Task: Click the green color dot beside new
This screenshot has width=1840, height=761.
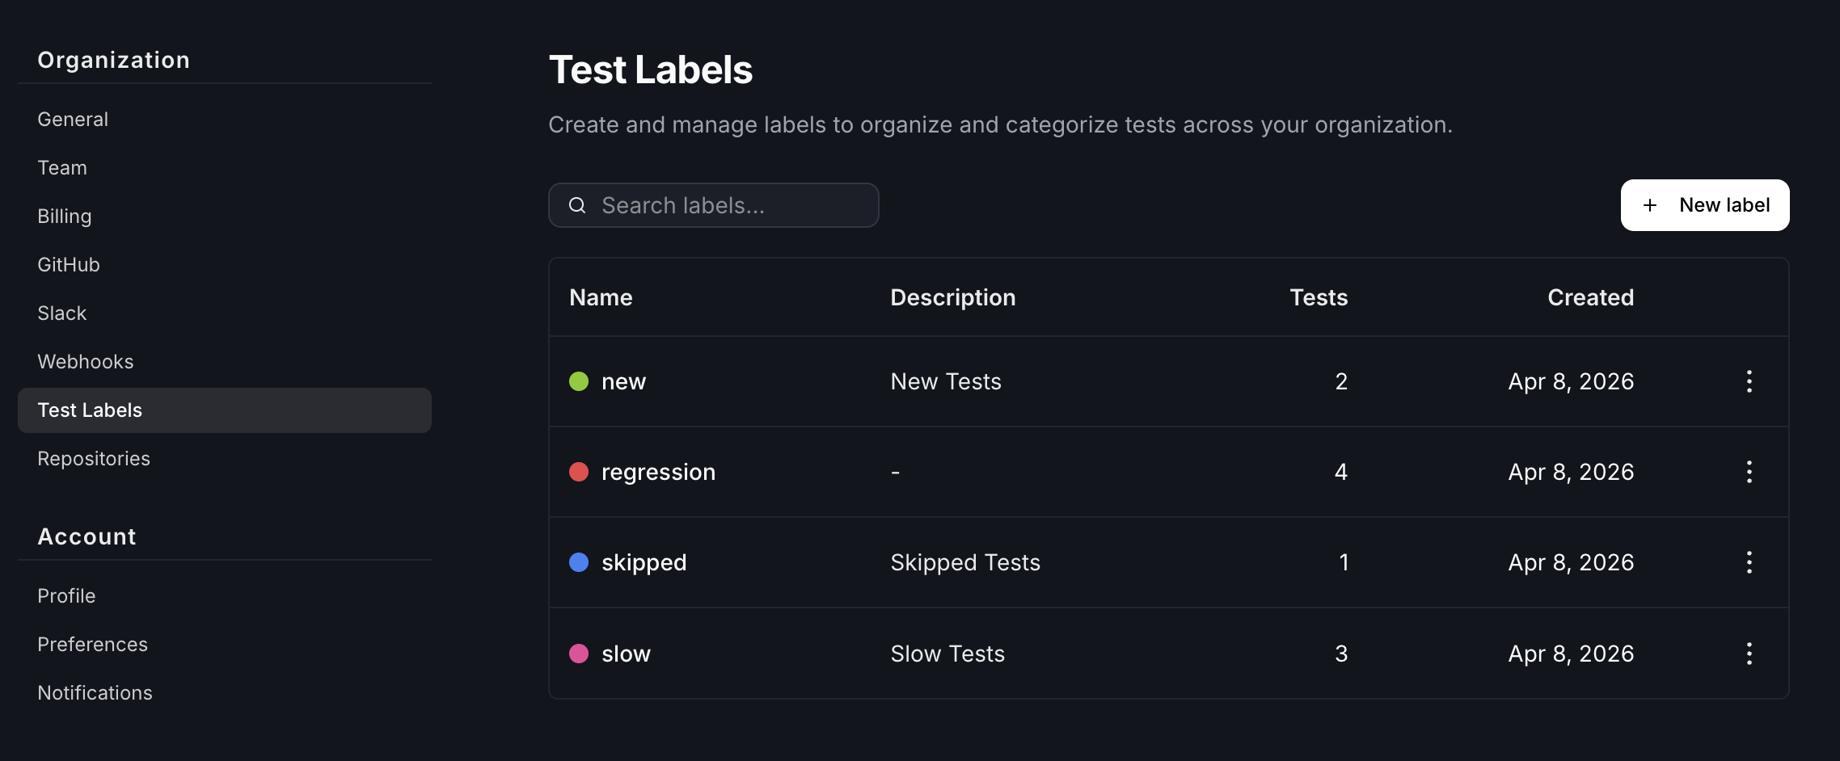Action: [579, 381]
